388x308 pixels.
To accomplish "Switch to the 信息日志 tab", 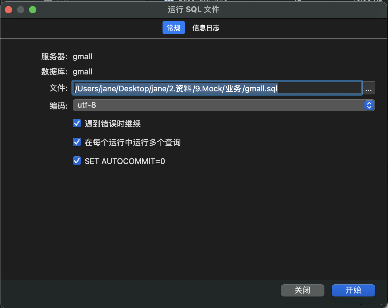I will click(x=206, y=28).
